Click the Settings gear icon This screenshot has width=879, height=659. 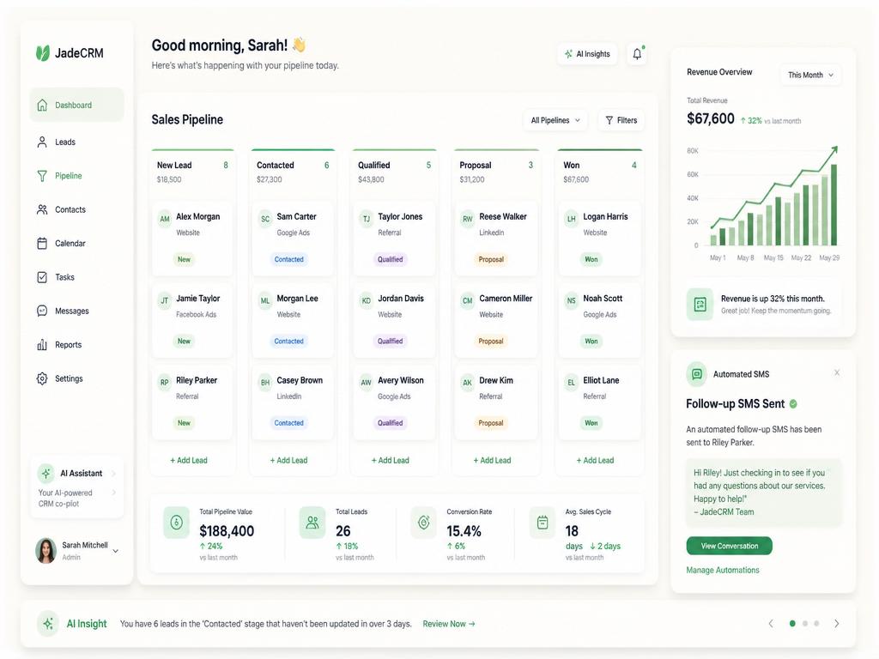[x=42, y=378]
